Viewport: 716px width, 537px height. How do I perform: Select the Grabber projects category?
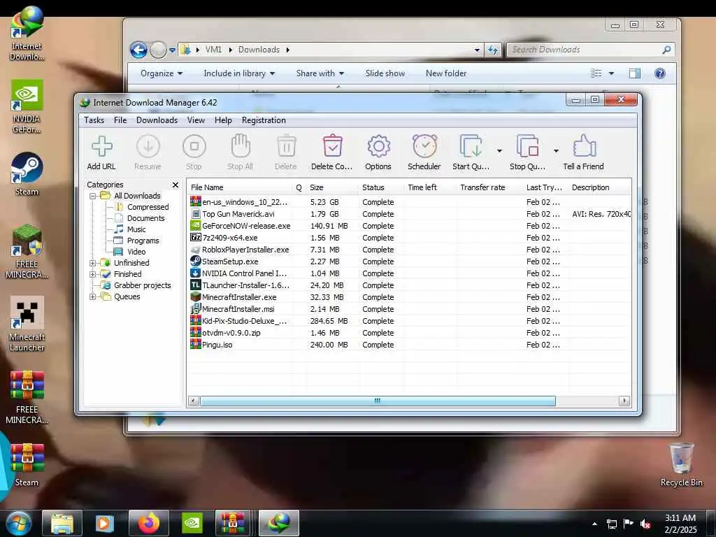pyautogui.click(x=142, y=285)
